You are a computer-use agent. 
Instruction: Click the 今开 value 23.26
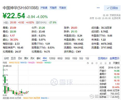[x=42, y=28]
